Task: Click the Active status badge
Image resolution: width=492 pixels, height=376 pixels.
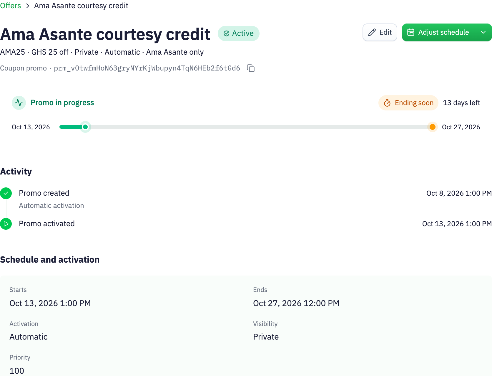Action: pos(239,33)
